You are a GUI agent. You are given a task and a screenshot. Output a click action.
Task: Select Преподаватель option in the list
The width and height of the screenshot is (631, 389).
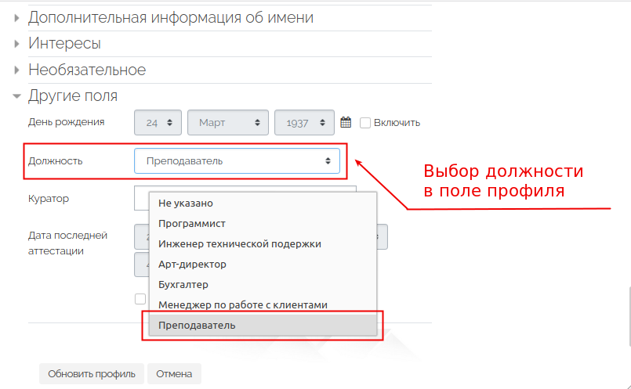[x=197, y=325]
